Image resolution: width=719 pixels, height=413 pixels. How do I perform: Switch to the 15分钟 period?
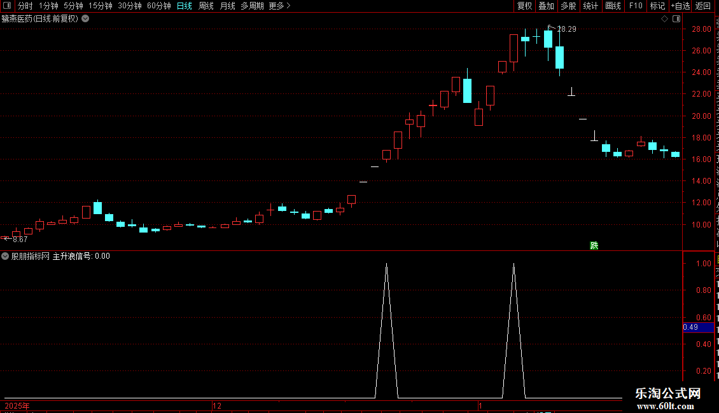[100, 6]
